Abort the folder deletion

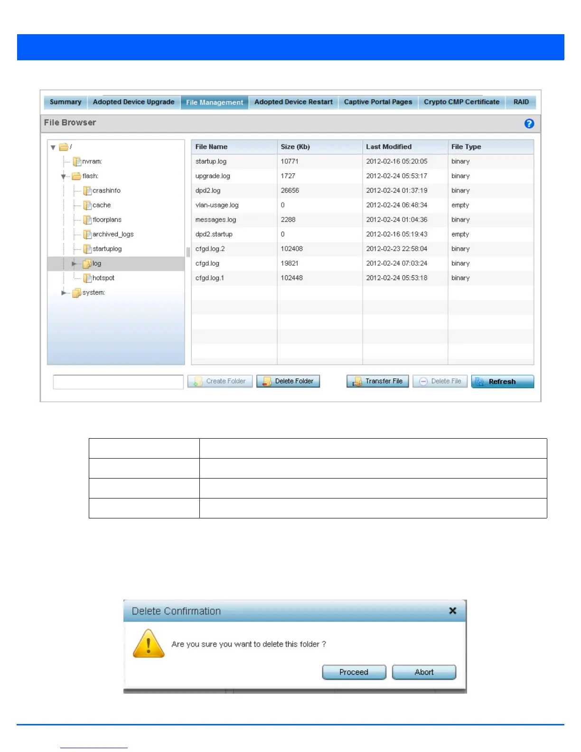click(x=424, y=672)
